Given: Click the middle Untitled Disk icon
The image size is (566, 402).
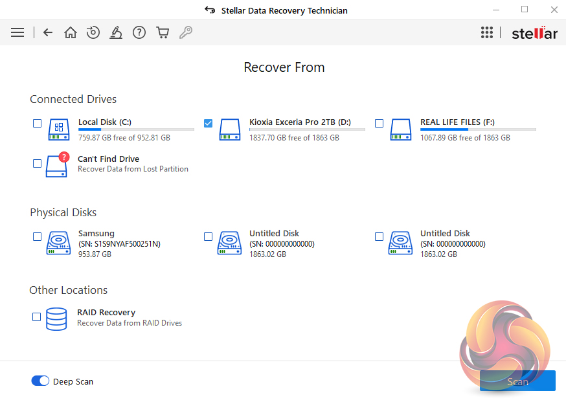Looking at the screenshot, I should [230, 243].
